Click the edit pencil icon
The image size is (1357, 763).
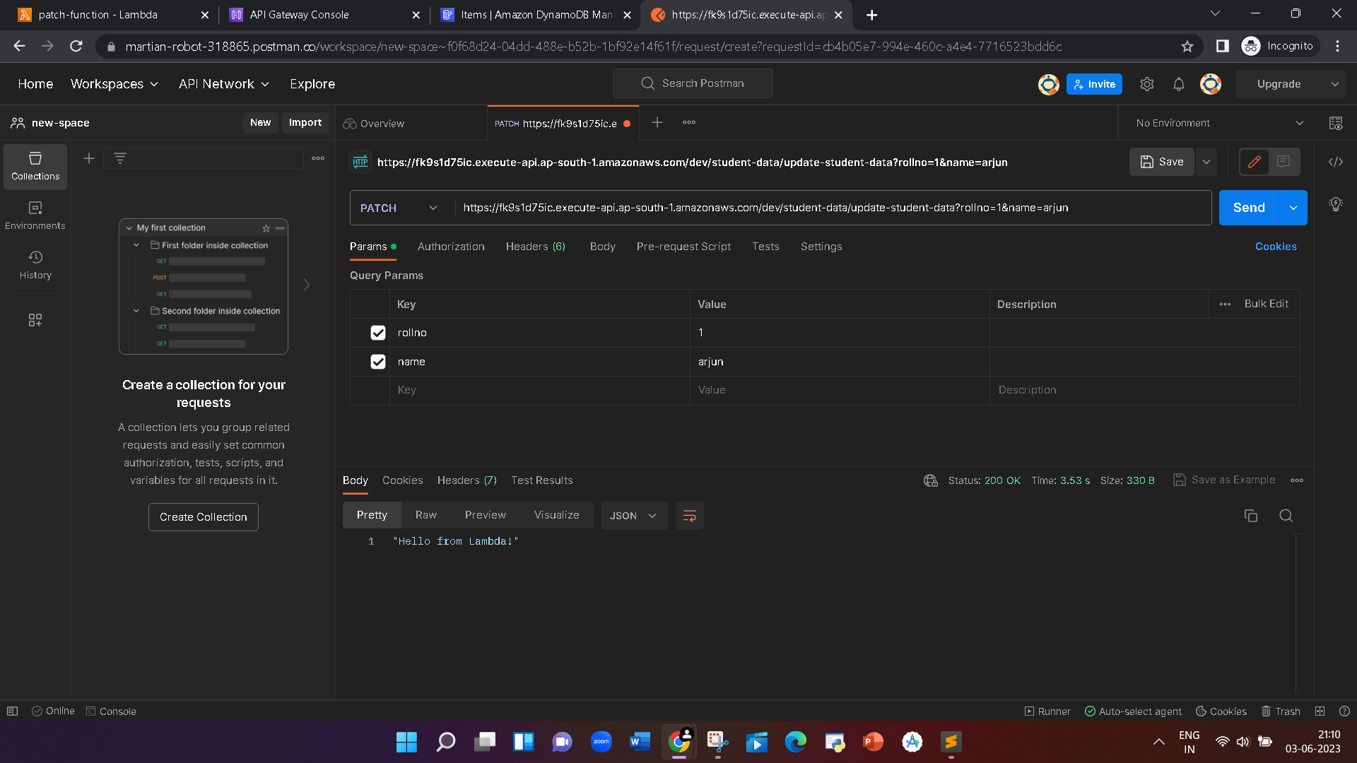[x=1255, y=162]
